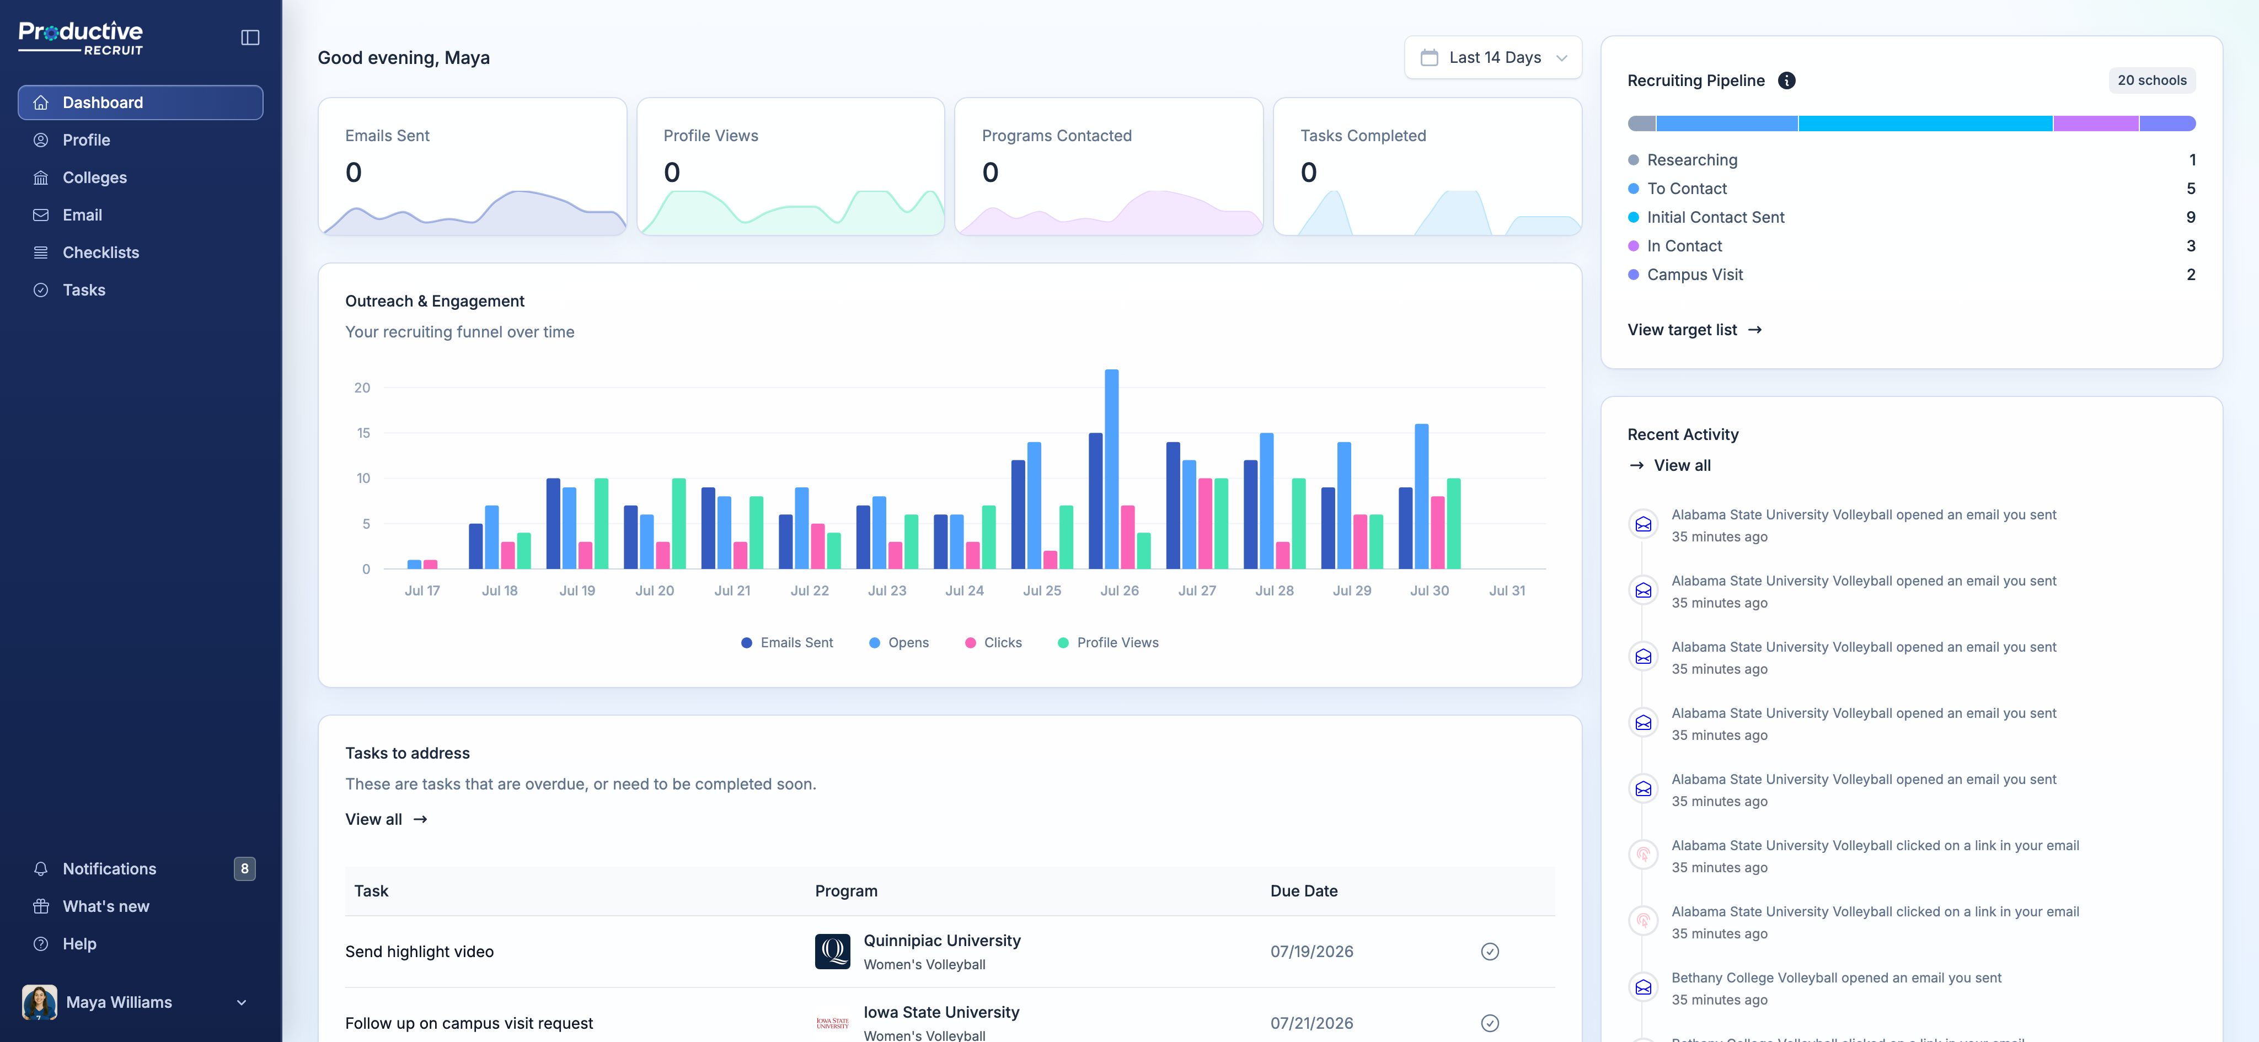Toggle Emails Sent series in chart legend
Viewport: 2259px width, 1042px height.
click(x=786, y=642)
